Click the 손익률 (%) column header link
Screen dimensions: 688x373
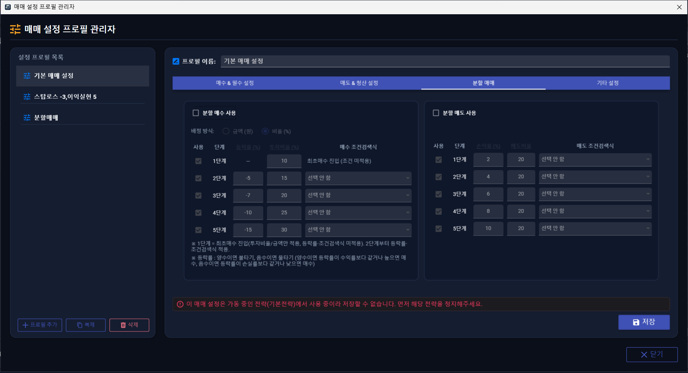click(x=488, y=146)
